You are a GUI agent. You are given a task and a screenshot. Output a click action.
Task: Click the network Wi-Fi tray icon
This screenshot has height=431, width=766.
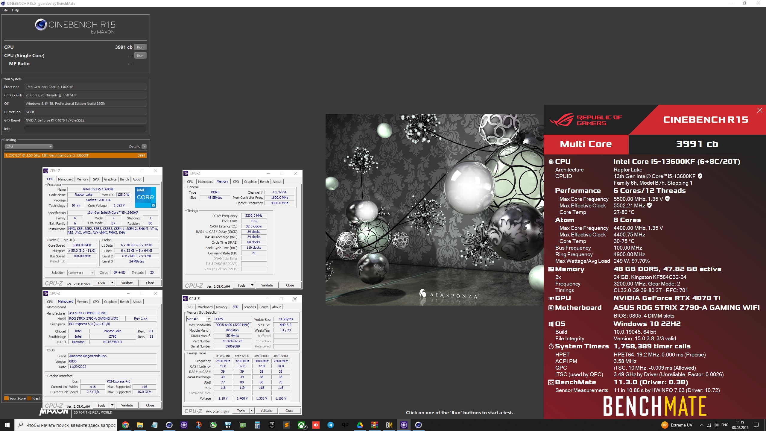tap(709, 425)
